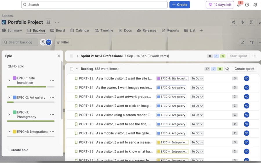Expand EPIC-3: Photography in the Epic panel
Viewport: 261px width, 163px height.
pyautogui.click(x=9, y=115)
